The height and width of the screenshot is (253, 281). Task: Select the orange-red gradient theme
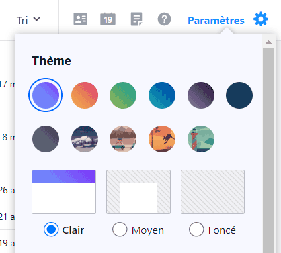[85, 95]
